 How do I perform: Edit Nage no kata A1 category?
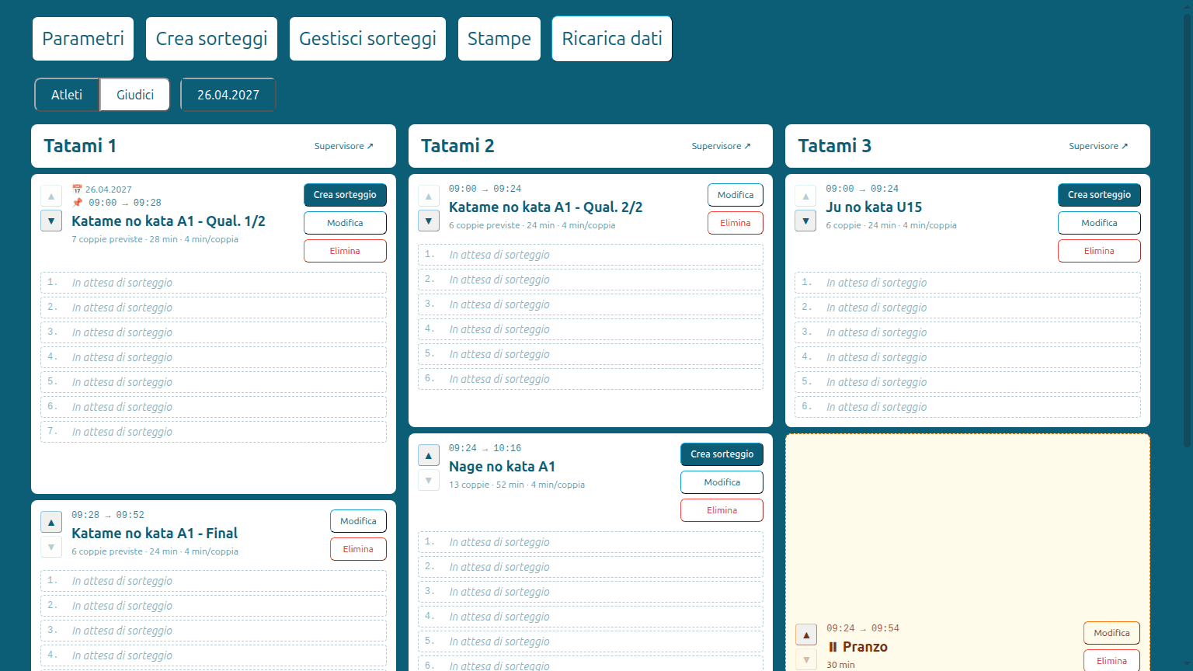click(x=722, y=482)
